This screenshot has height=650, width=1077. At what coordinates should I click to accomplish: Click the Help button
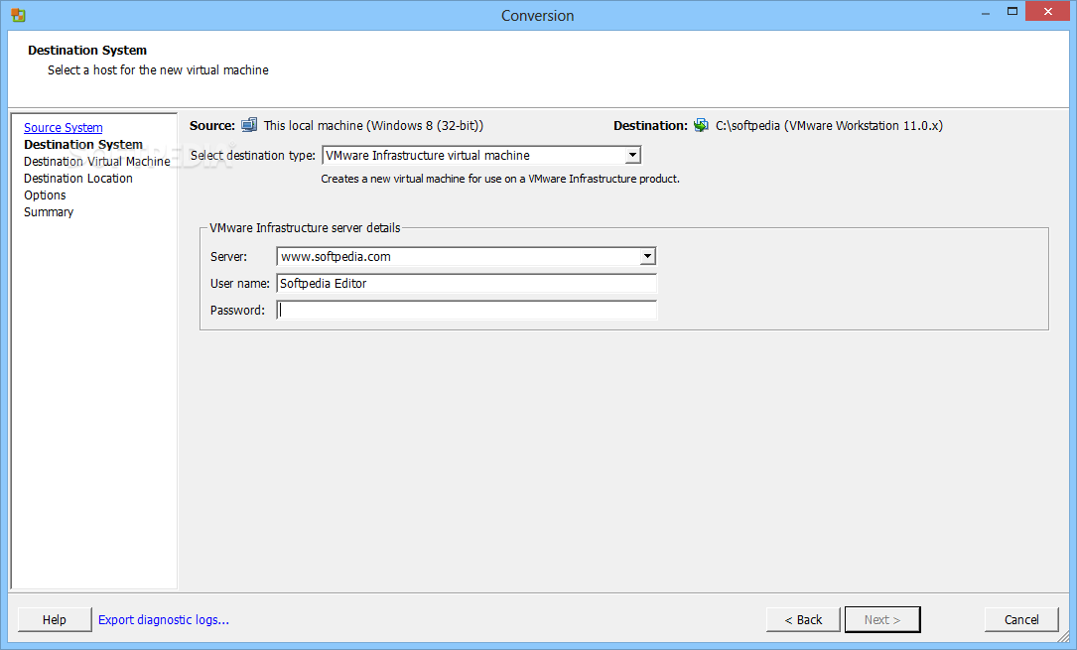tap(55, 620)
